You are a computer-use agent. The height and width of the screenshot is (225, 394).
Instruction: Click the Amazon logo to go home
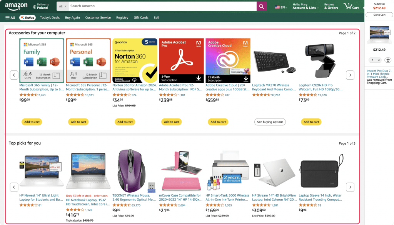15,6
